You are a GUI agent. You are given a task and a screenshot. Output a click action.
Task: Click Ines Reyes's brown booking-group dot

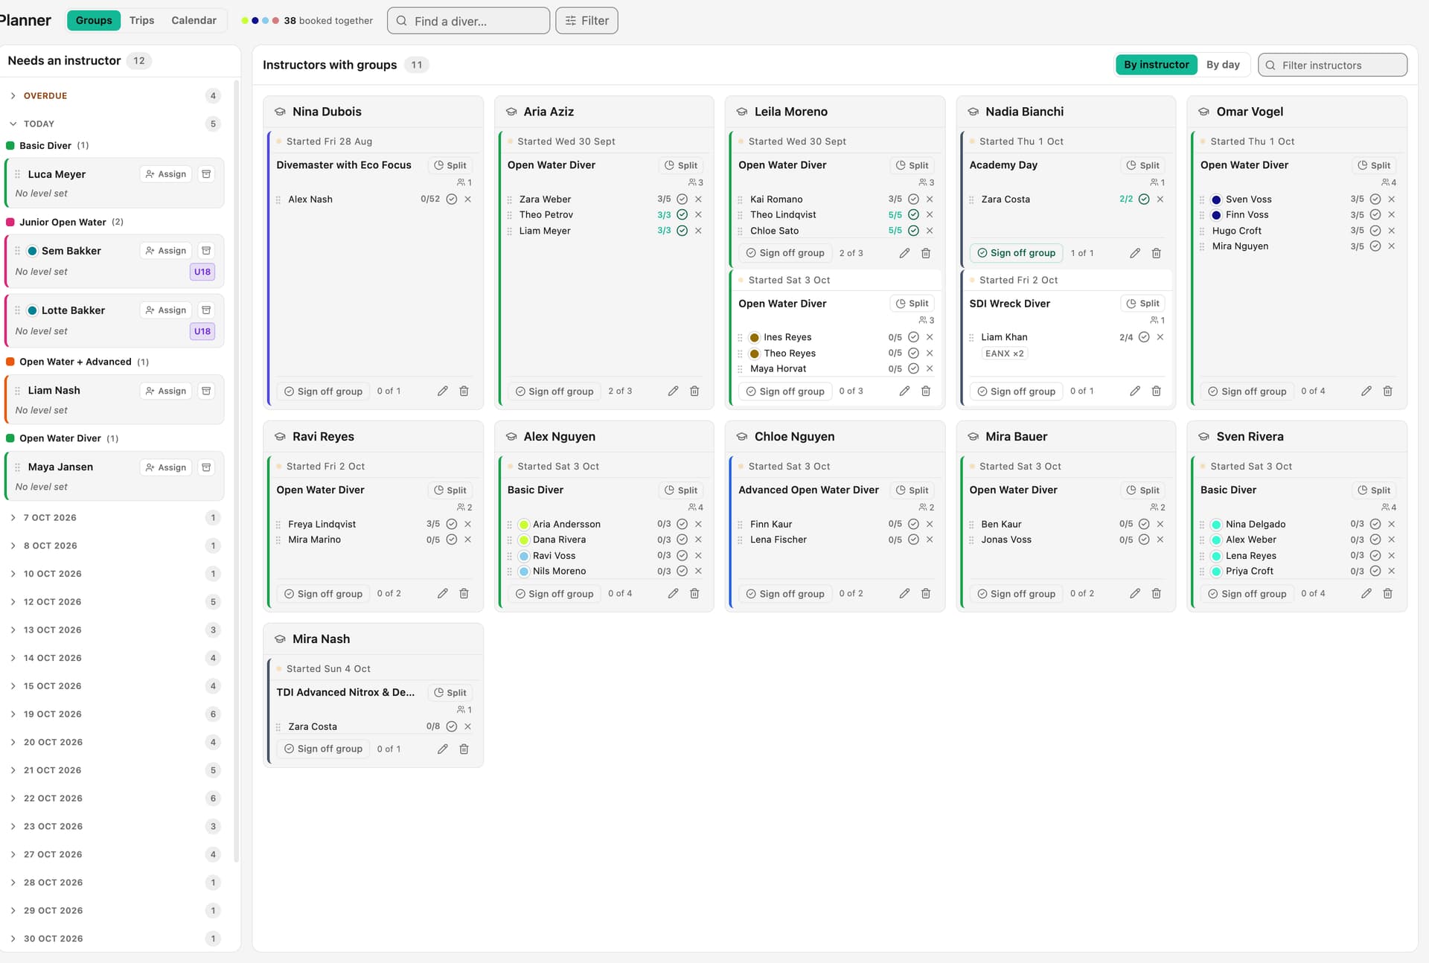(755, 338)
